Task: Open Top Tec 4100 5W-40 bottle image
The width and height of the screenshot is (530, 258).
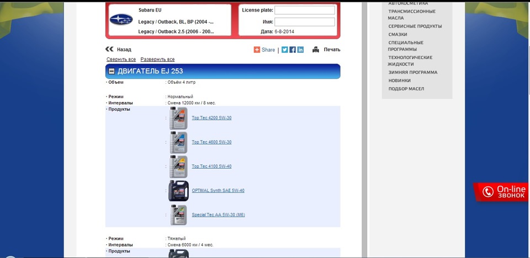Action: tap(178, 167)
